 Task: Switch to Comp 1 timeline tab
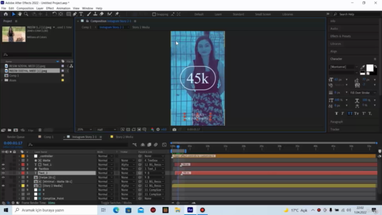coord(48,137)
